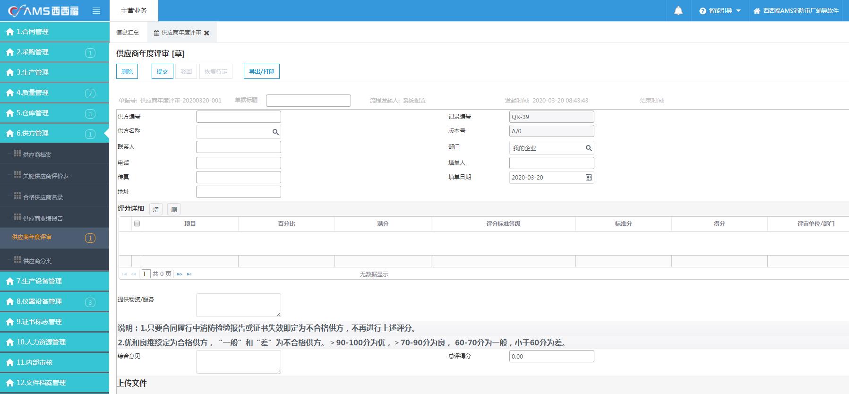Expand the 4.质量管理 menu
This screenshot has width=849, height=394.
pos(55,93)
